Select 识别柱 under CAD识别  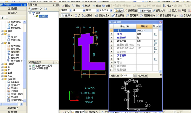click(14, 88)
